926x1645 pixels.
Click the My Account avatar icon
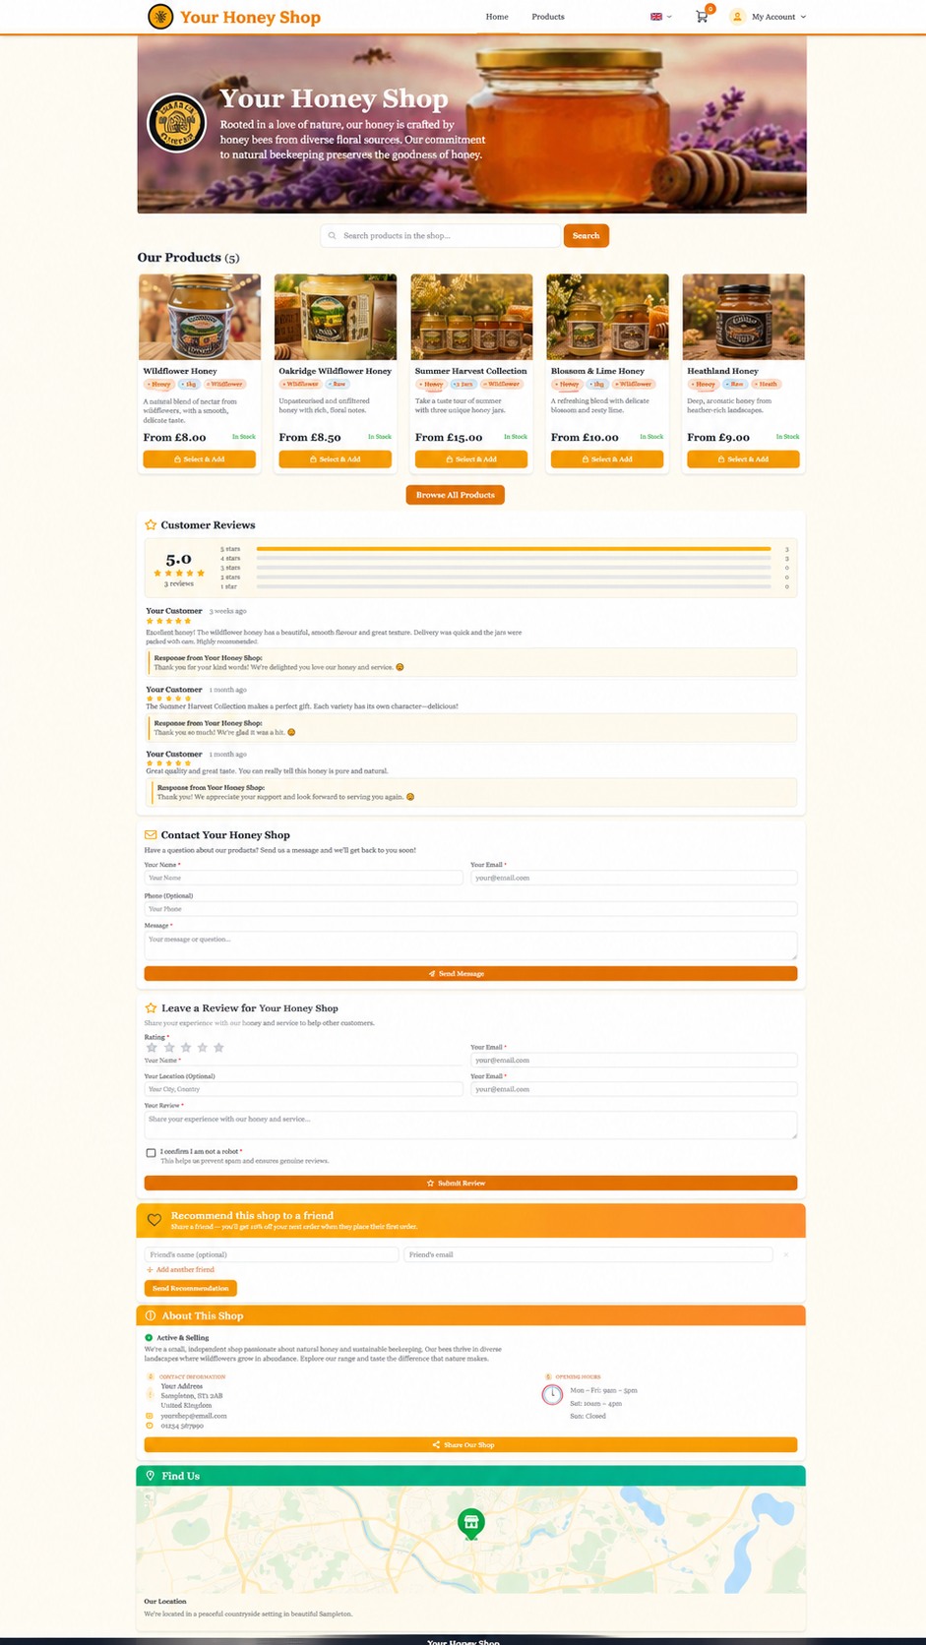pos(737,17)
